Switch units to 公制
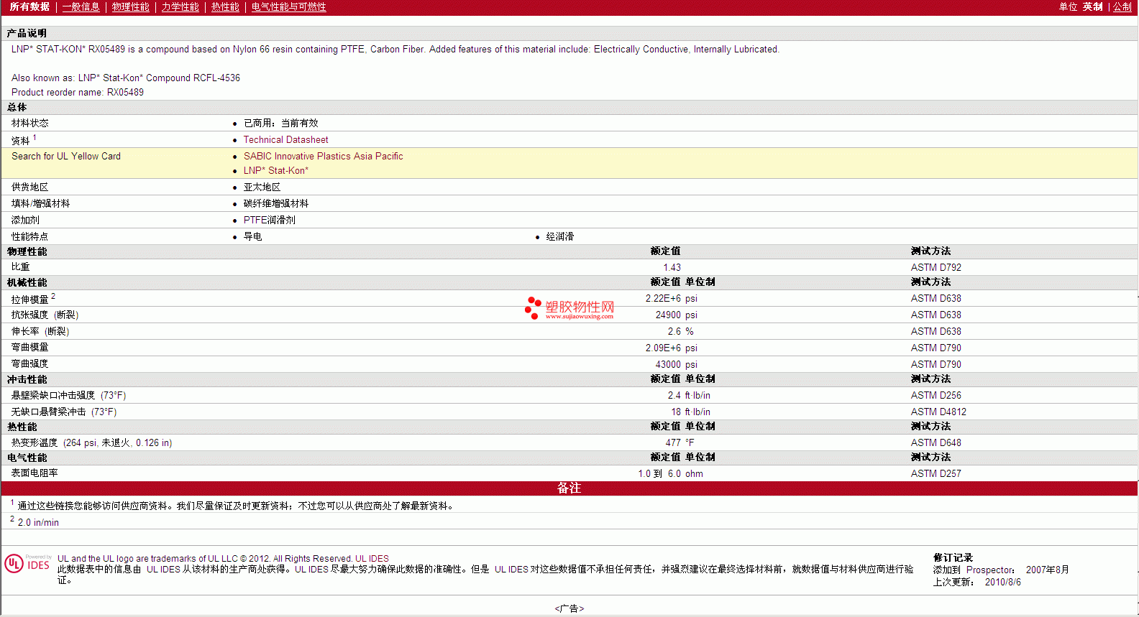Viewport: 1139px width, 617px height. pyautogui.click(x=1122, y=6)
